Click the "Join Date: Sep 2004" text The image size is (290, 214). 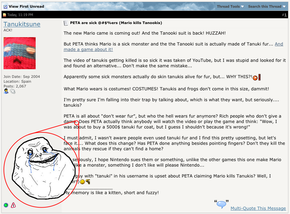point(22,77)
